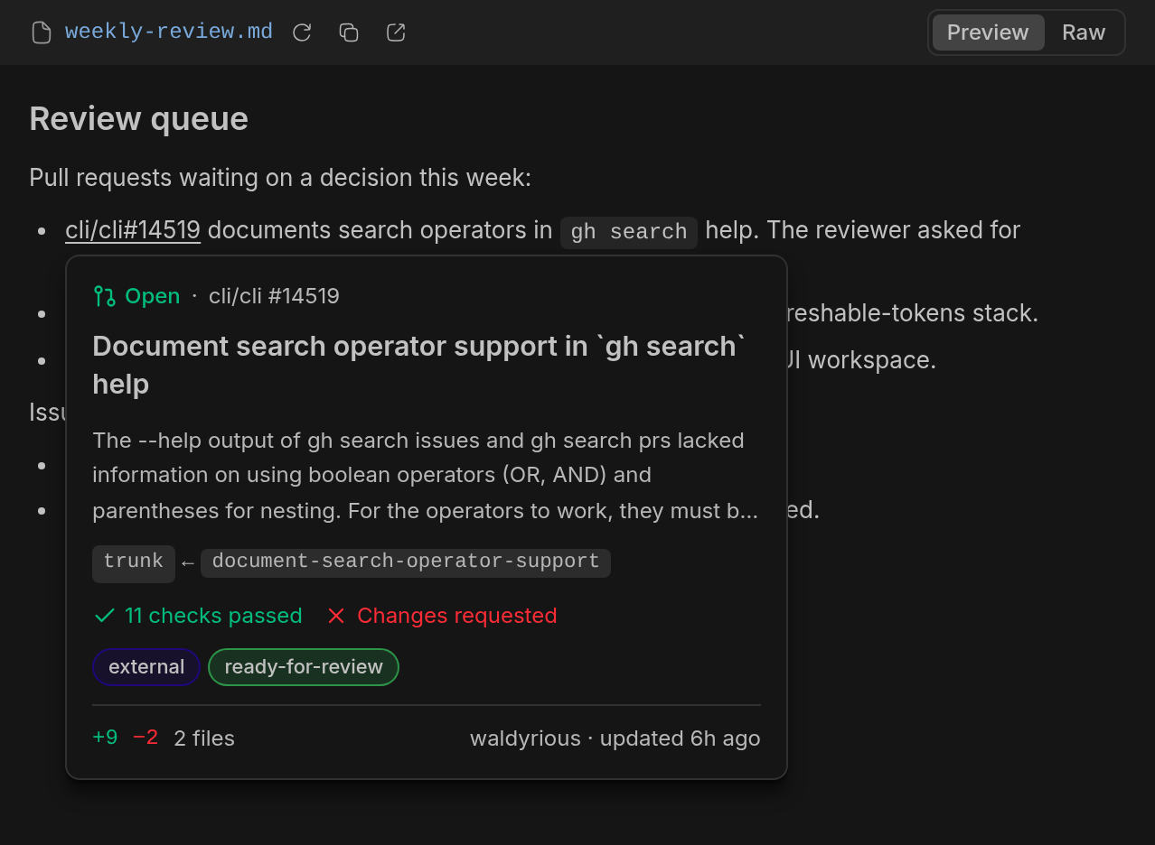
Task: Click the Open status label in popup
Action: [152, 296]
